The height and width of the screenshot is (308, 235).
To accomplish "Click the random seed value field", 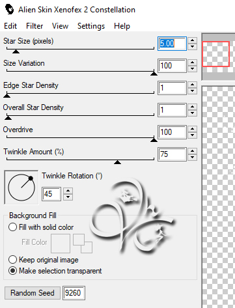I will coord(74,293).
